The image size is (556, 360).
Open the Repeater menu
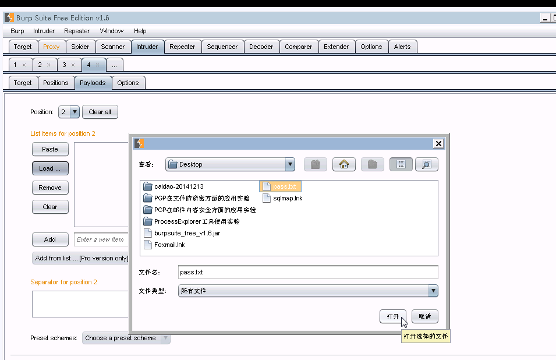(77, 31)
